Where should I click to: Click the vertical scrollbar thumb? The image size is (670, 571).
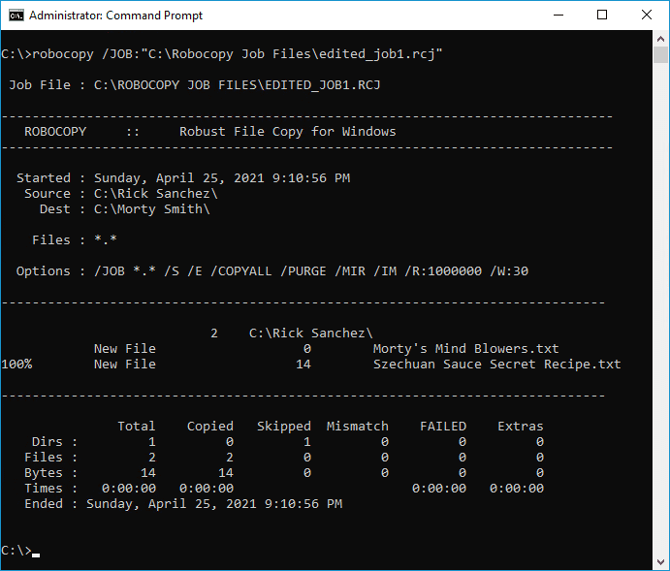click(x=660, y=54)
